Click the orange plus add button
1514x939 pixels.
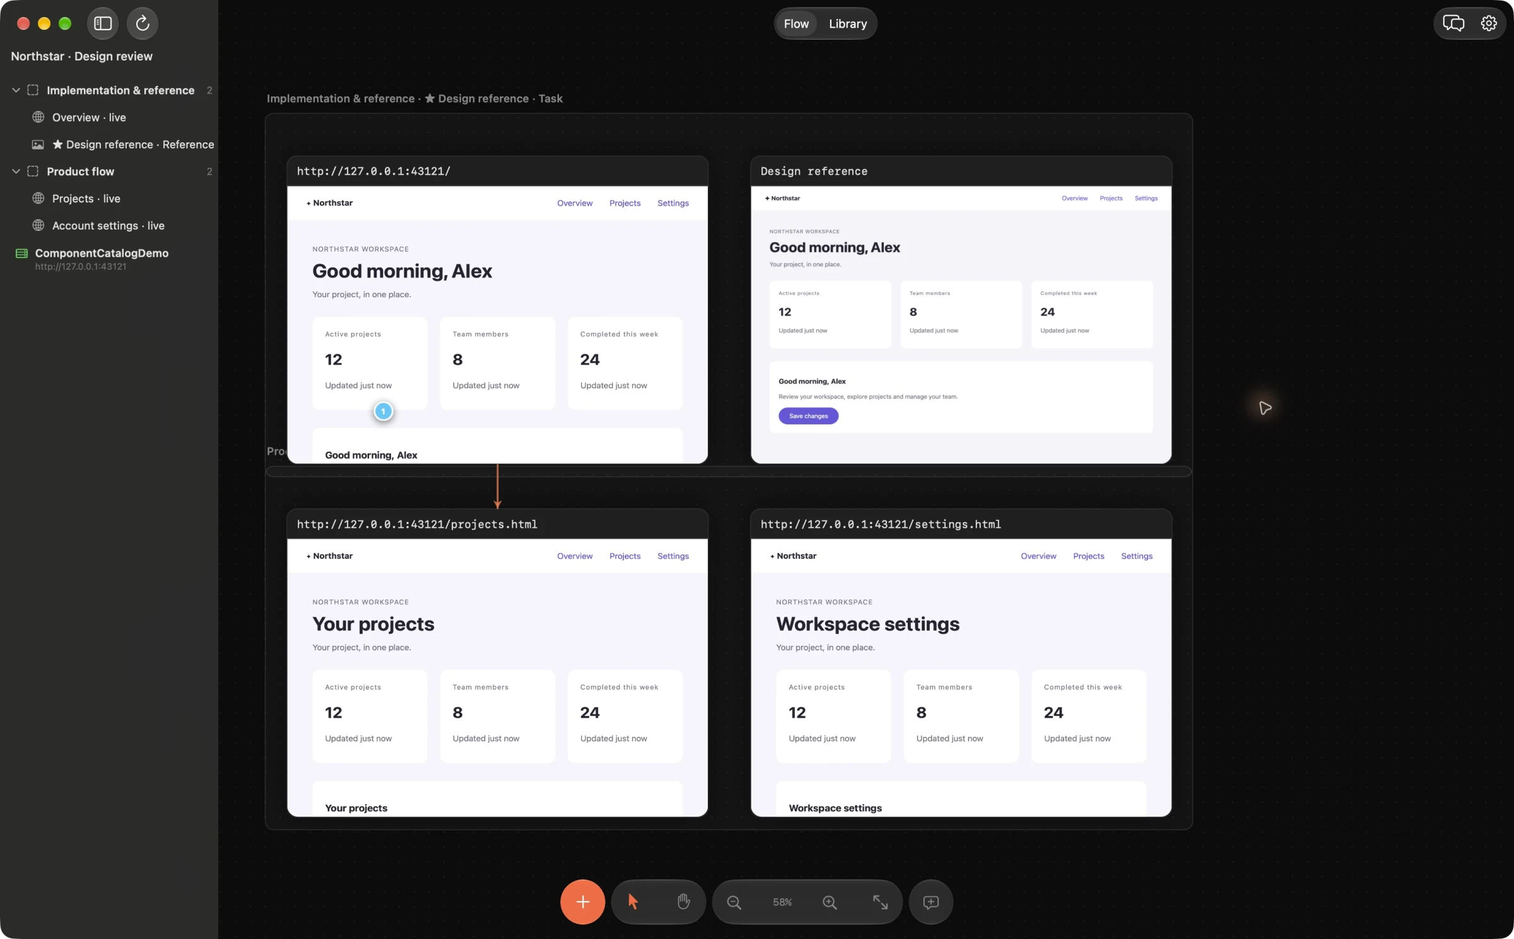(x=582, y=902)
